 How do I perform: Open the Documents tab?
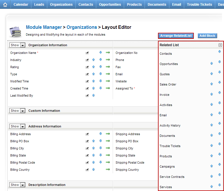tap(157, 5)
